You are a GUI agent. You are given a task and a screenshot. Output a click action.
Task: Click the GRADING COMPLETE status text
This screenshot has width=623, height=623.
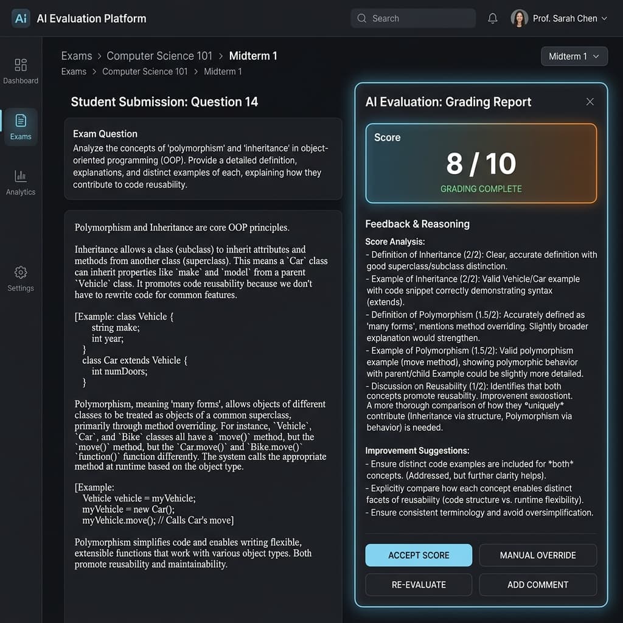pyautogui.click(x=481, y=189)
